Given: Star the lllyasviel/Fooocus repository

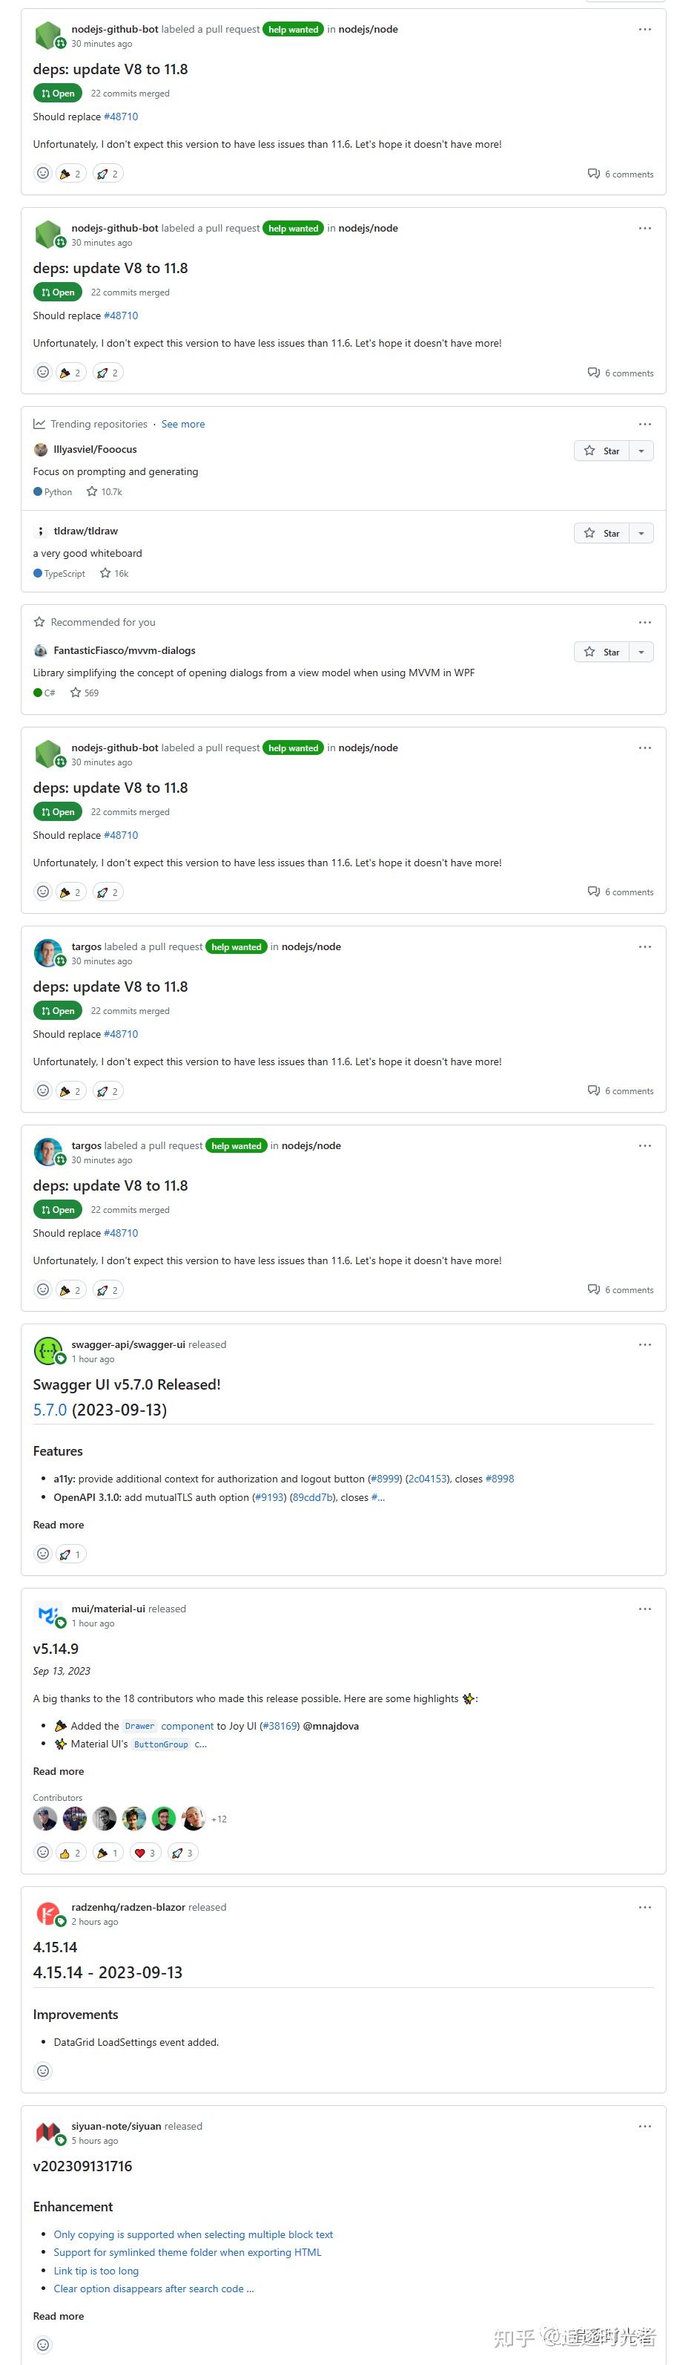Looking at the screenshot, I should [x=604, y=451].
